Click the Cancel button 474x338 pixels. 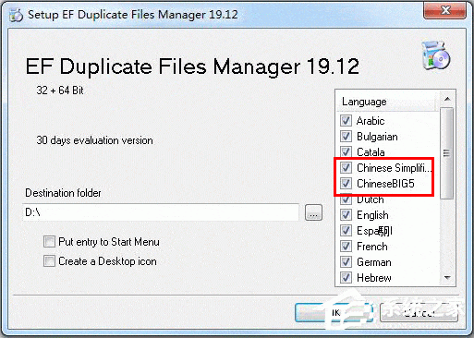point(419,313)
